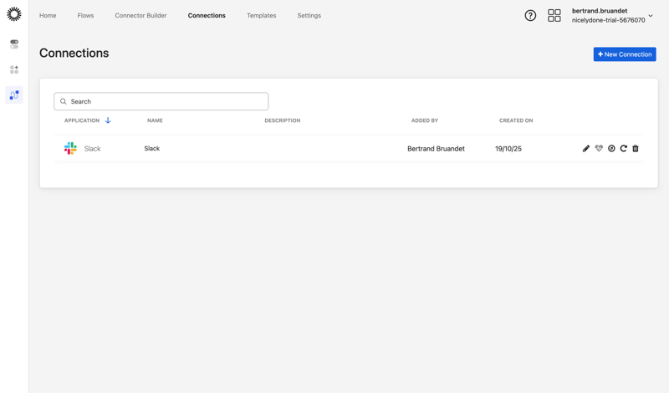Open the Templates tab
The height and width of the screenshot is (393, 669).
pyautogui.click(x=262, y=15)
